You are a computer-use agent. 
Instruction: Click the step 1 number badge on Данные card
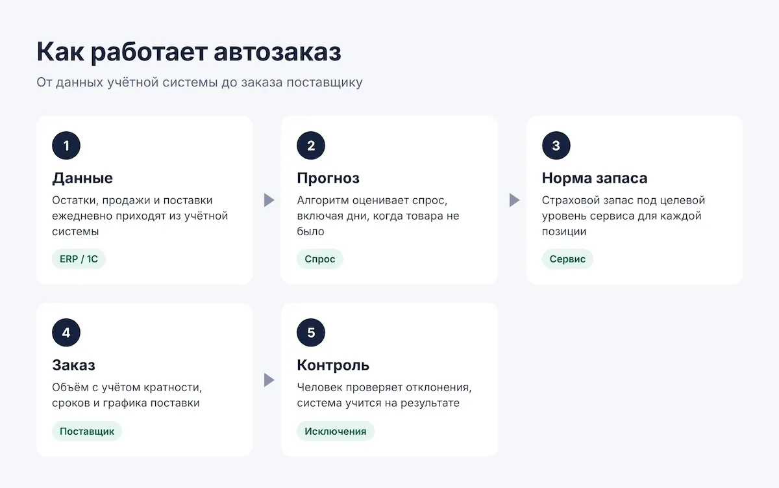(x=66, y=146)
